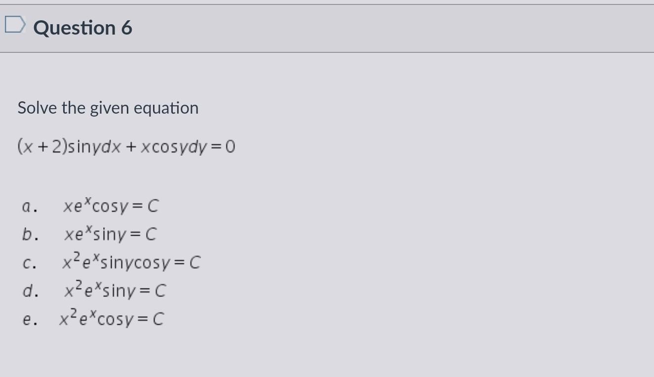
Task: Click the gray header bar of Question 6
Action: tap(326, 27)
